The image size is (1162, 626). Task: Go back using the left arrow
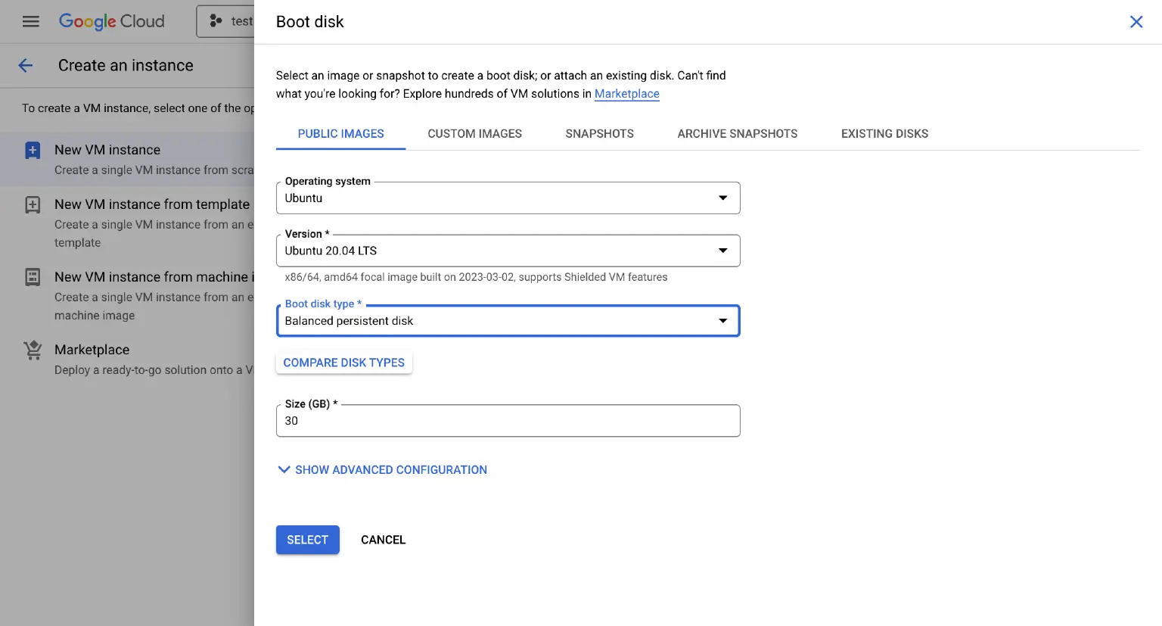(26, 66)
